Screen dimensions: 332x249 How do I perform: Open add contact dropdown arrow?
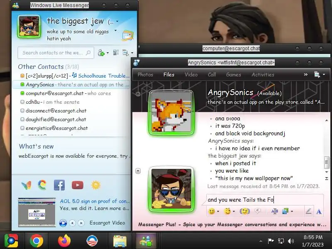click(107, 53)
